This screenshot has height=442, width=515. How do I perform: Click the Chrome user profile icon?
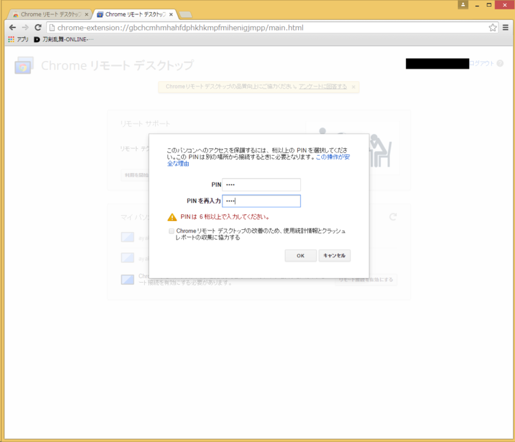point(463,5)
